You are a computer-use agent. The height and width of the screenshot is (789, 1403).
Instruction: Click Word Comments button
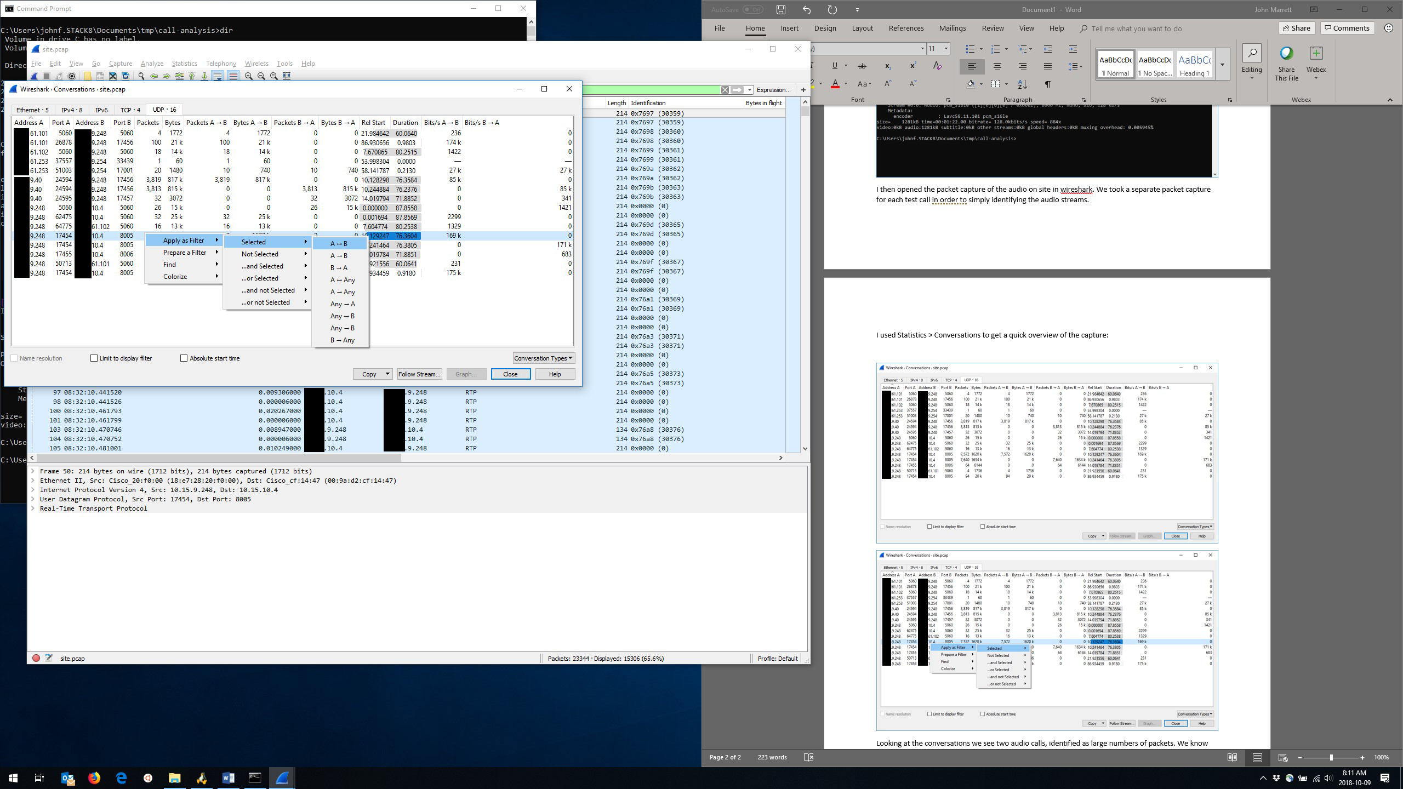[x=1346, y=28]
